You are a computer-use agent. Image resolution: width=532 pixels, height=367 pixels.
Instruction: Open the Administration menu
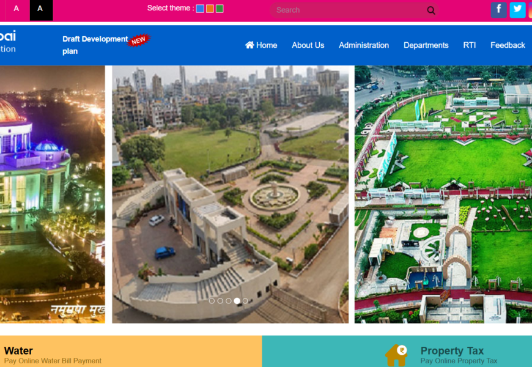point(364,45)
